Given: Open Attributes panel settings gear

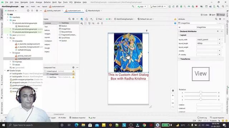Looking at the screenshot, I should 220,19.
